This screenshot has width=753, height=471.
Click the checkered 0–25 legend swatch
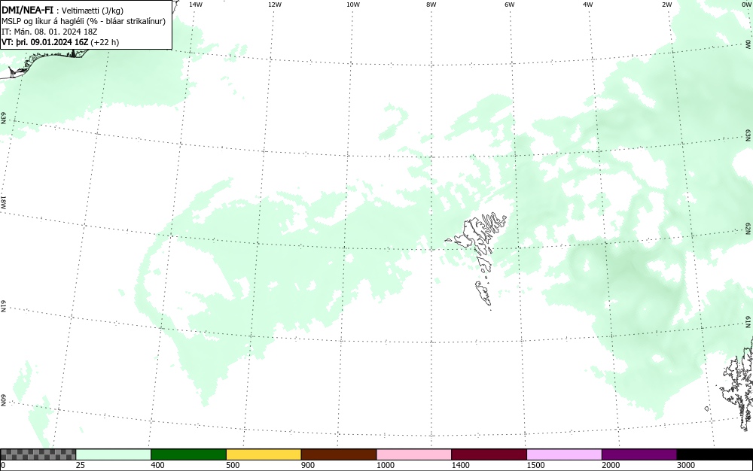coord(38,454)
